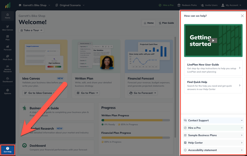Click the Go to Forecast button
This screenshot has width=247, height=156.
(x=143, y=93)
